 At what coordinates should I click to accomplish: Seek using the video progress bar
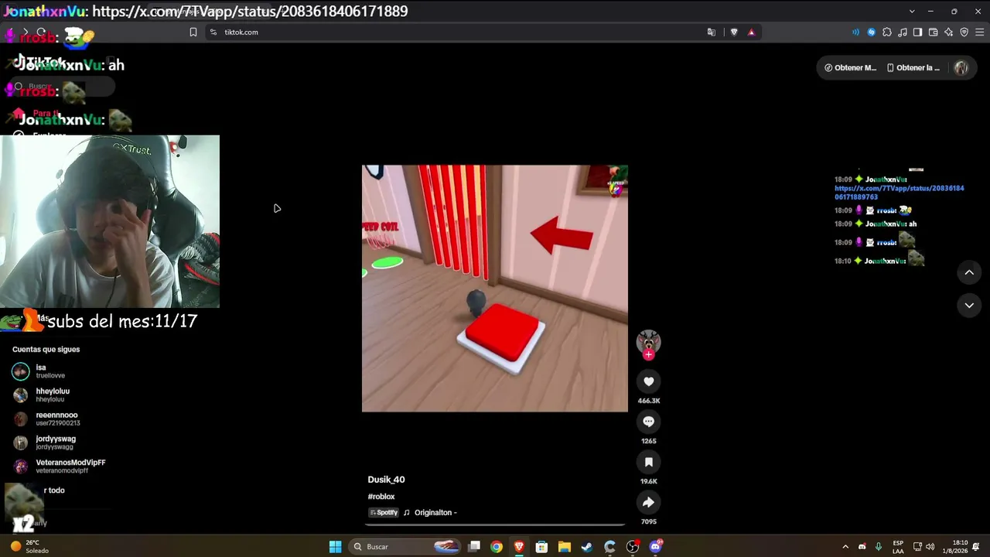tap(495, 525)
